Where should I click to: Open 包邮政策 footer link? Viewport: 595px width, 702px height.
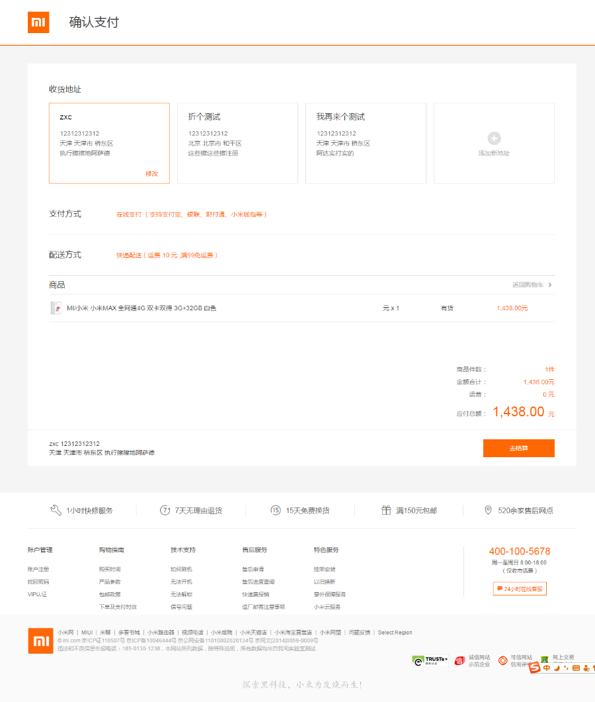(110, 595)
